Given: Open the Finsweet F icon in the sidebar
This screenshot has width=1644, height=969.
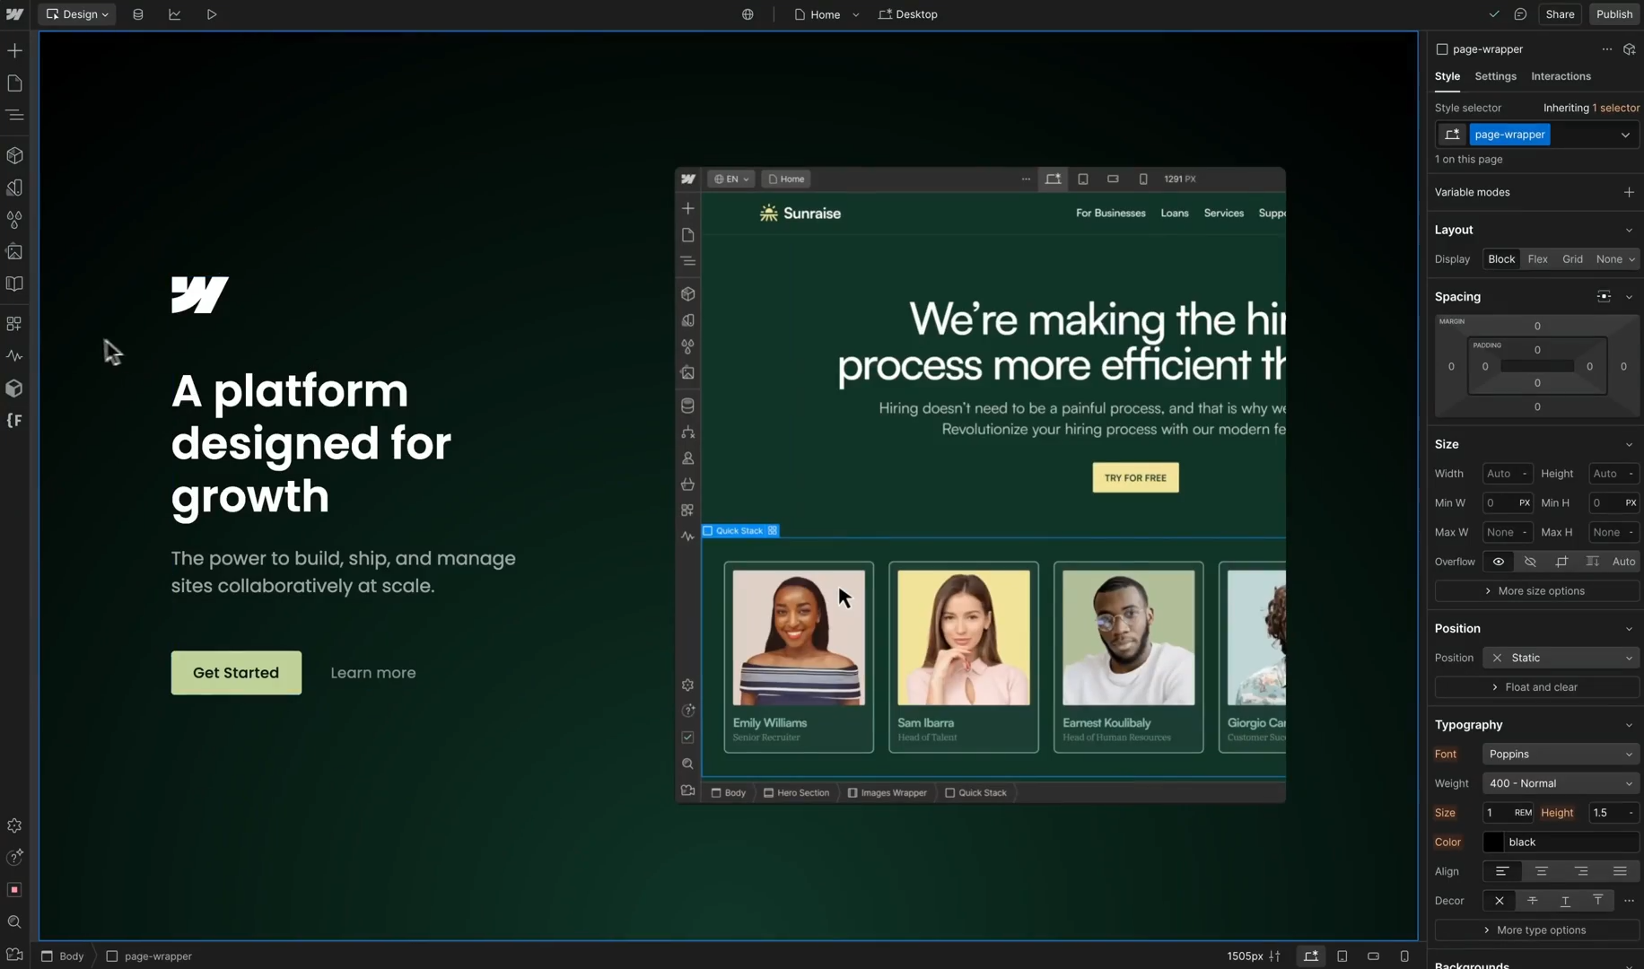Looking at the screenshot, I should click(14, 421).
